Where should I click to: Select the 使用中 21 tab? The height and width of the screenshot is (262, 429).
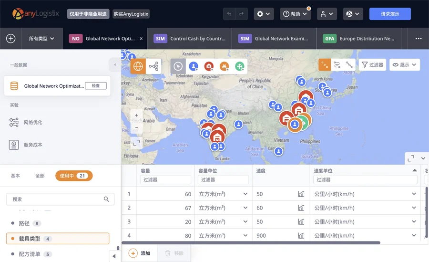(74, 176)
